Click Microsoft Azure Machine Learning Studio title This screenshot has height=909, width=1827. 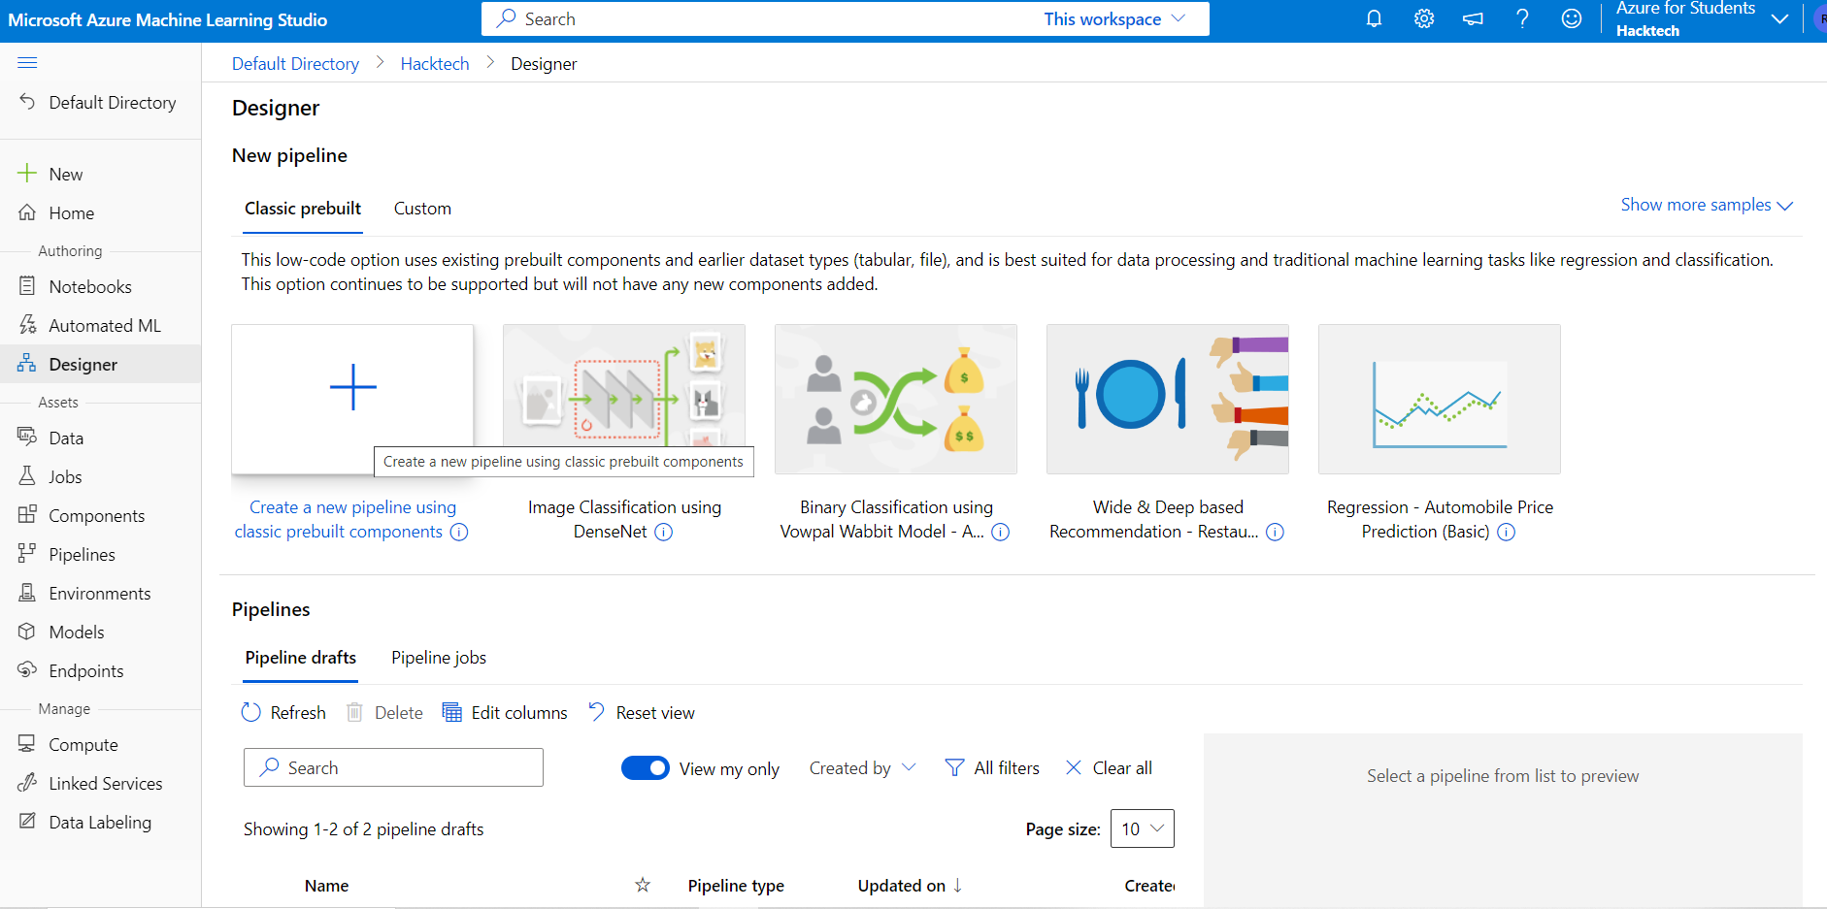click(168, 19)
